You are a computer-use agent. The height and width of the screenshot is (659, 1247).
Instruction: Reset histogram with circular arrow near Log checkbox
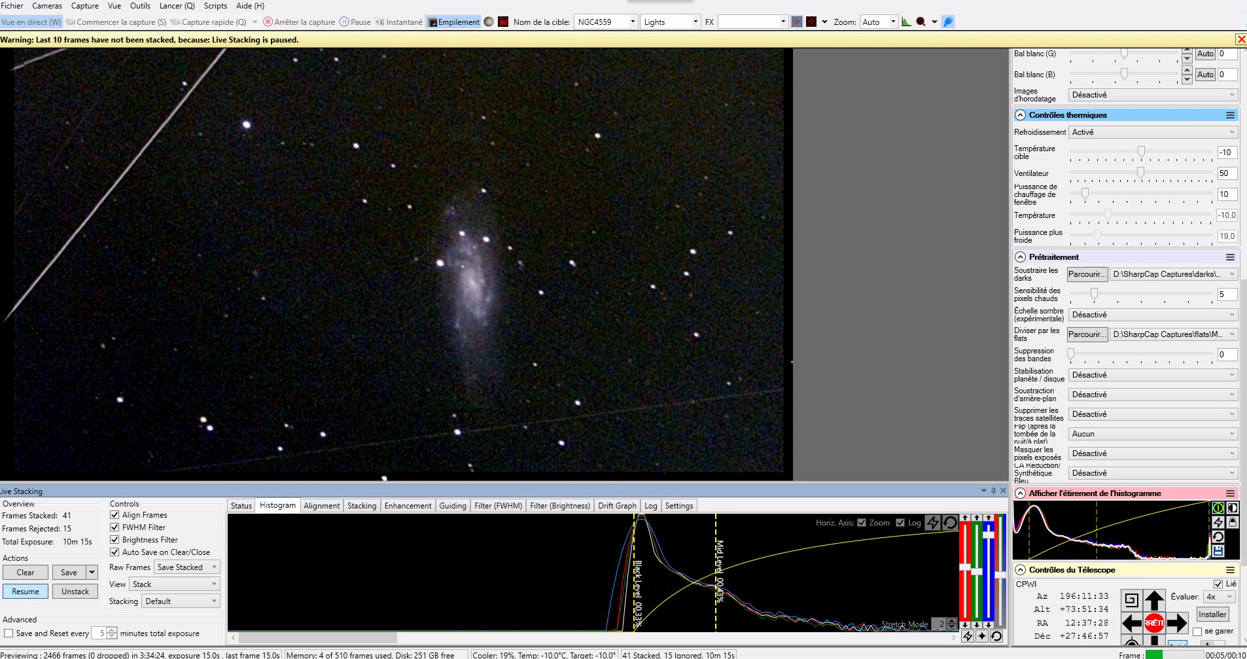(x=950, y=522)
